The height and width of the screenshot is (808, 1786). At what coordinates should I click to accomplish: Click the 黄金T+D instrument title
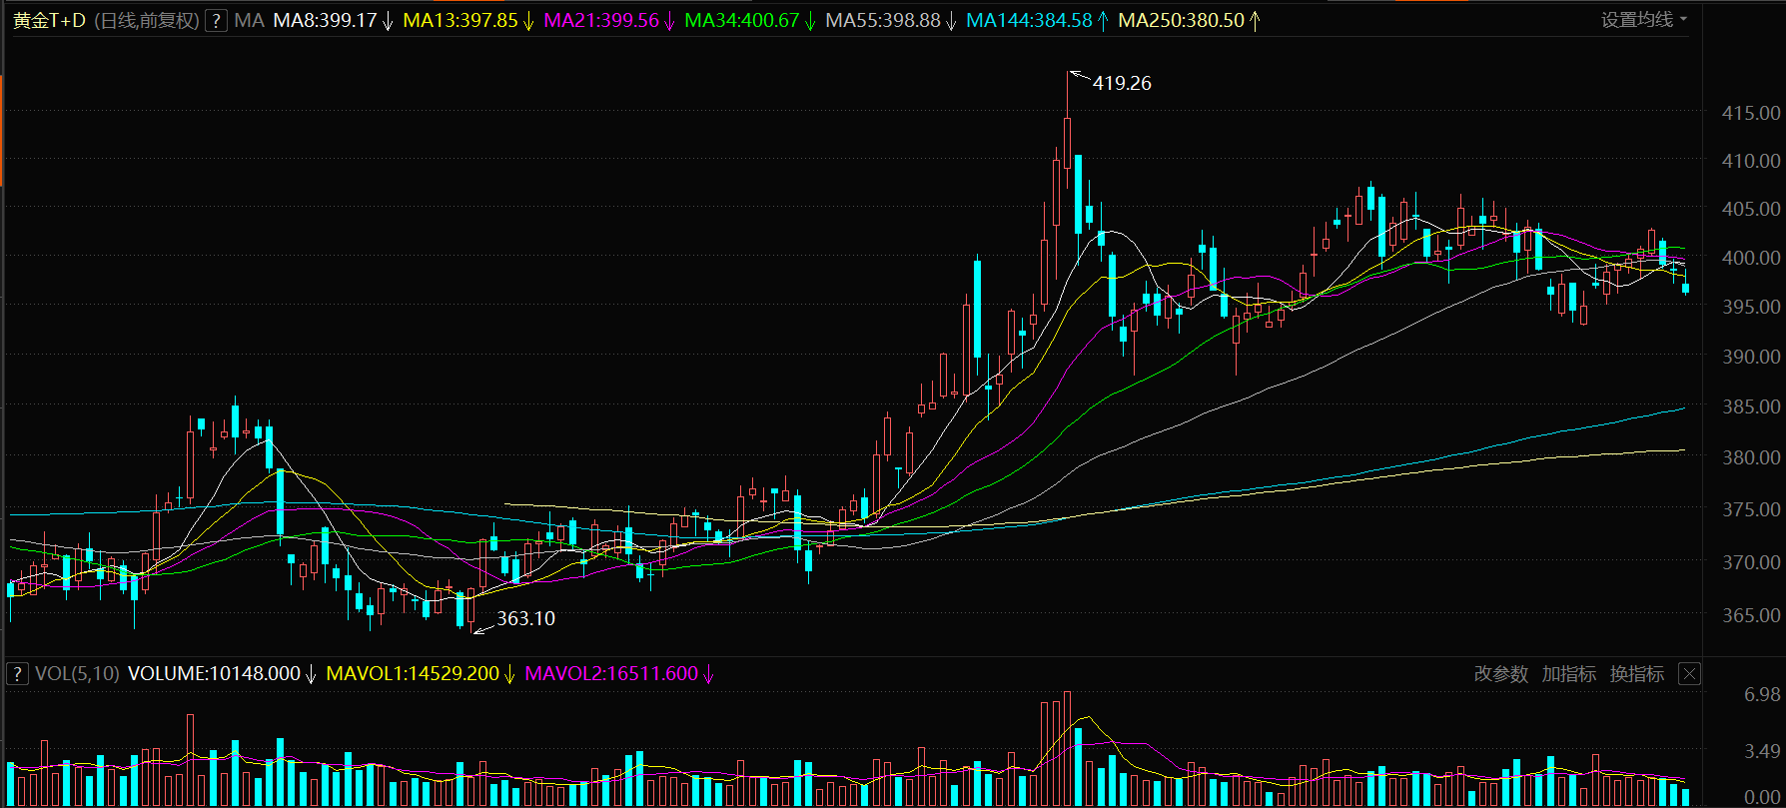50,20
